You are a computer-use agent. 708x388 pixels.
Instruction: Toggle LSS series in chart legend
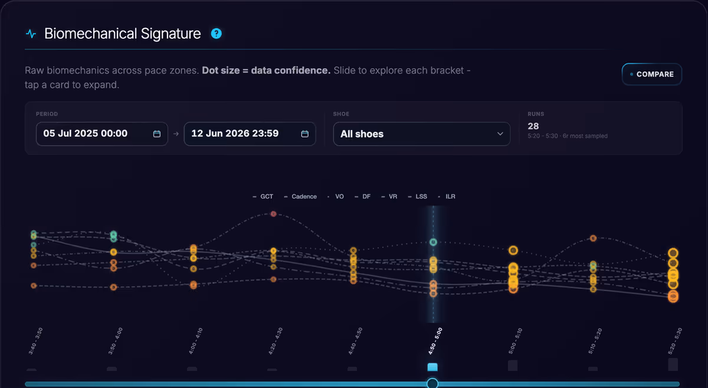418,197
